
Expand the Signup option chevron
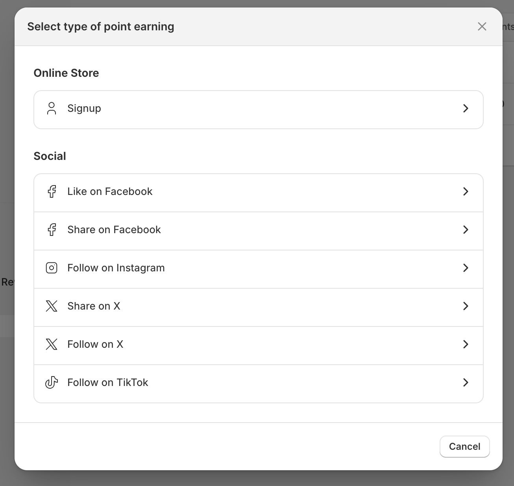point(466,108)
